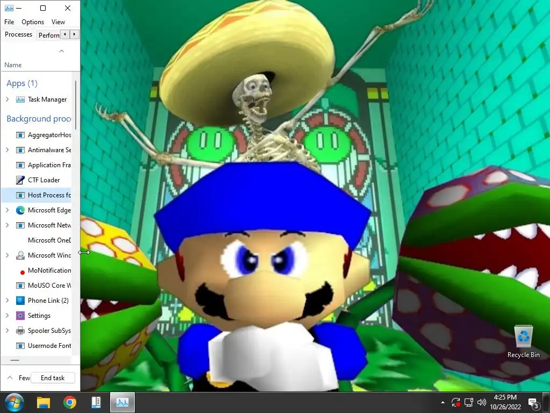Select the 'Apps (1)' group heading
The height and width of the screenshot is (413, 550).
click(21, 83)
